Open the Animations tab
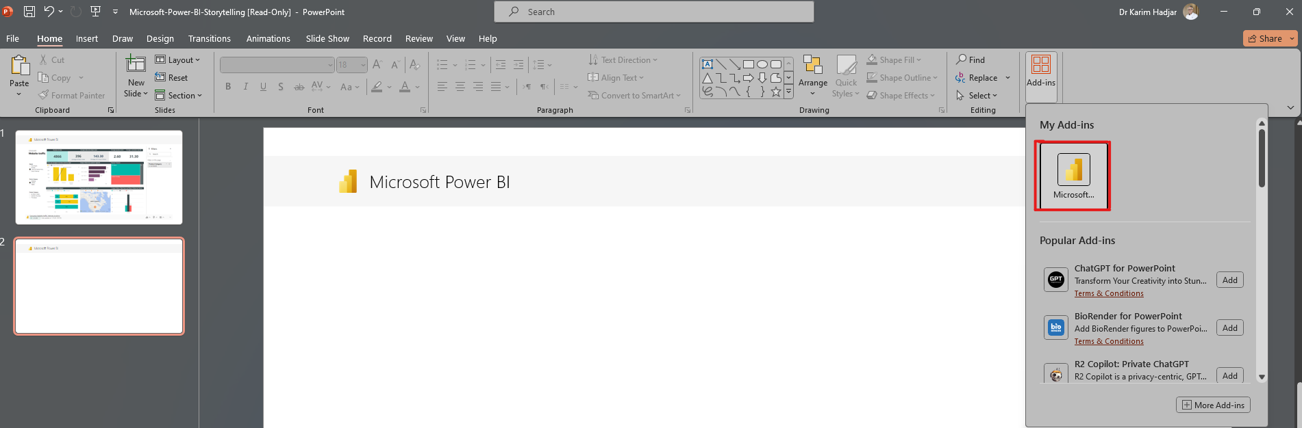The image size is (1302, 428). click(268, 39)
